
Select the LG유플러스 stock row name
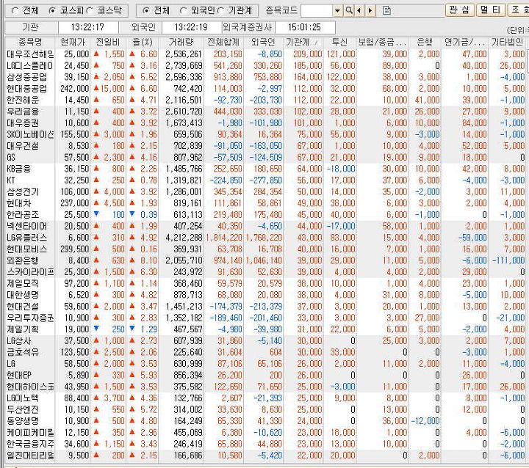click(x=26, y=238)
